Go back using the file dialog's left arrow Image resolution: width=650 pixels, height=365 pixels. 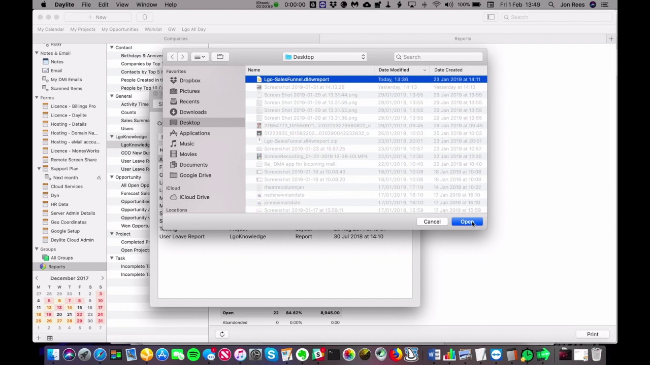click(172, 57)
